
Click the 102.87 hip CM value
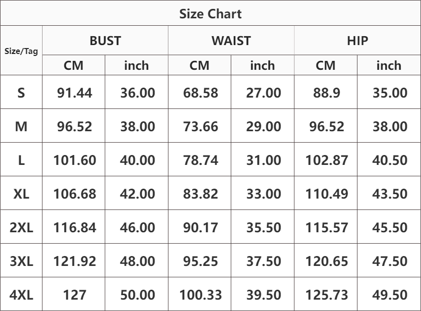click(x=326, y=160)
